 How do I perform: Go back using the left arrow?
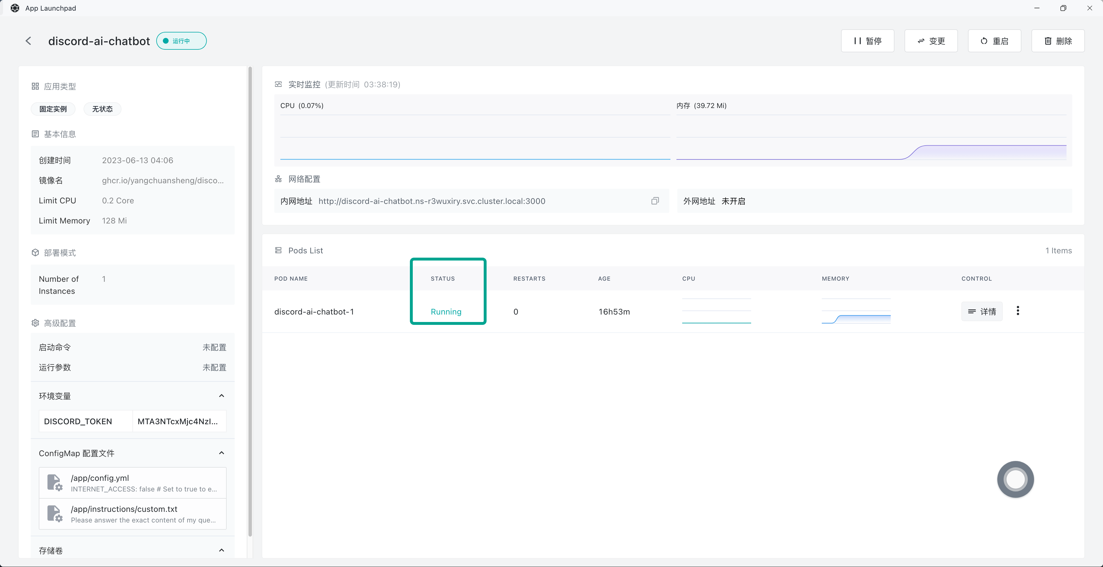(28, 41)
